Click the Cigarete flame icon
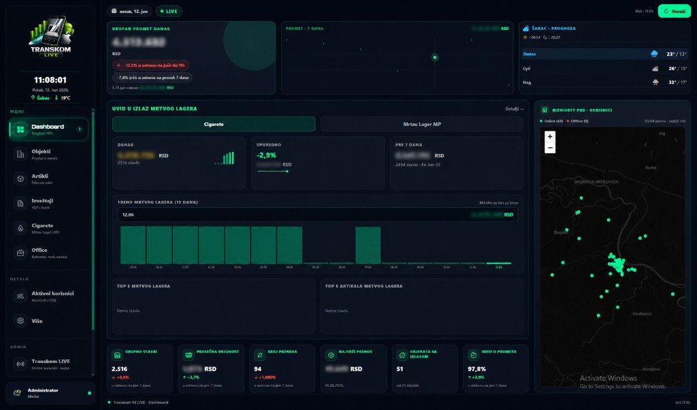The image size is (697, 410). pyautogui.click(x=20, y=228)
